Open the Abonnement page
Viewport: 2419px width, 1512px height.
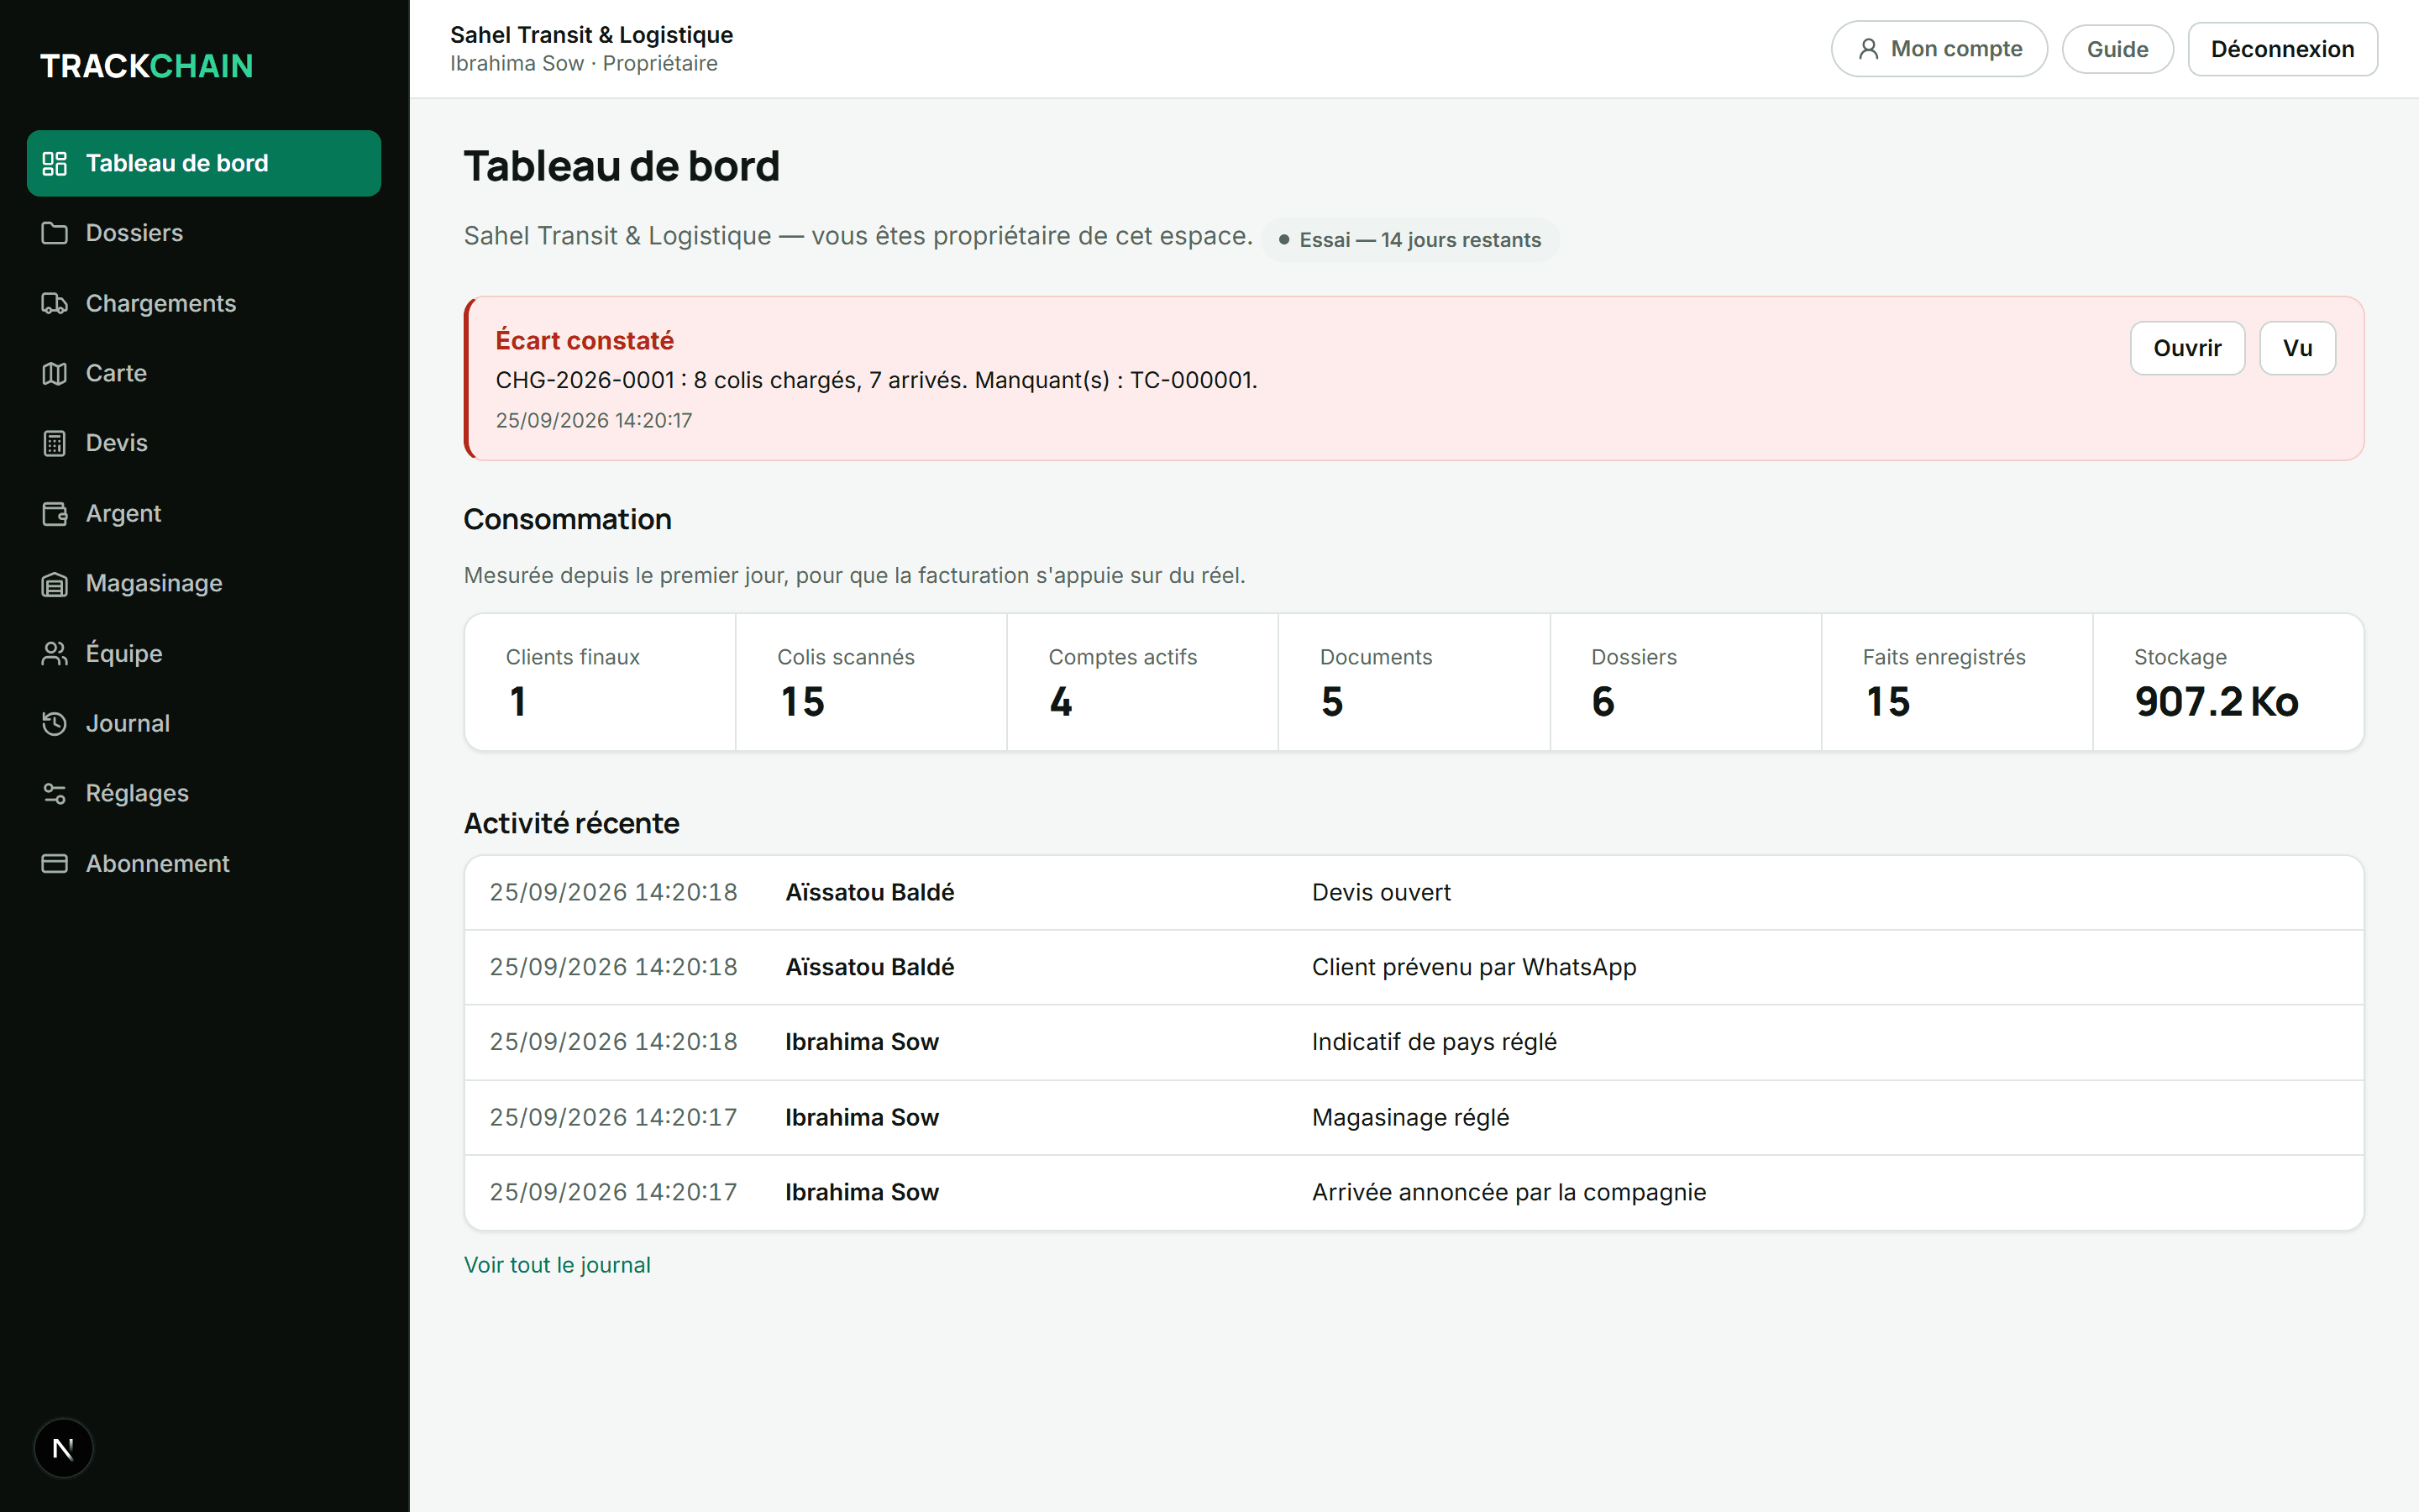pyautogui.click(x=204, y=863)
